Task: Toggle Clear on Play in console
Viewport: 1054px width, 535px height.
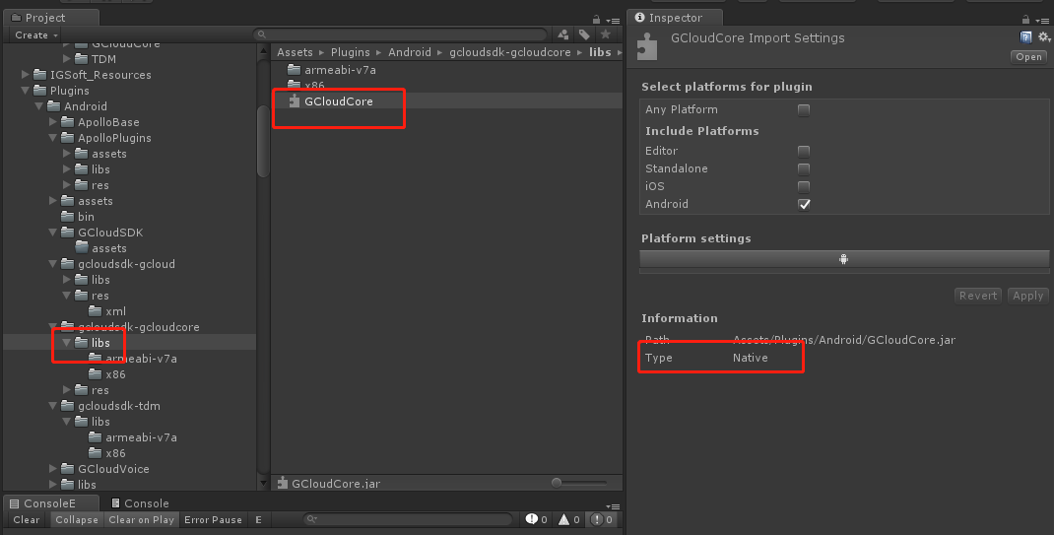Action: tap(141, 519)
